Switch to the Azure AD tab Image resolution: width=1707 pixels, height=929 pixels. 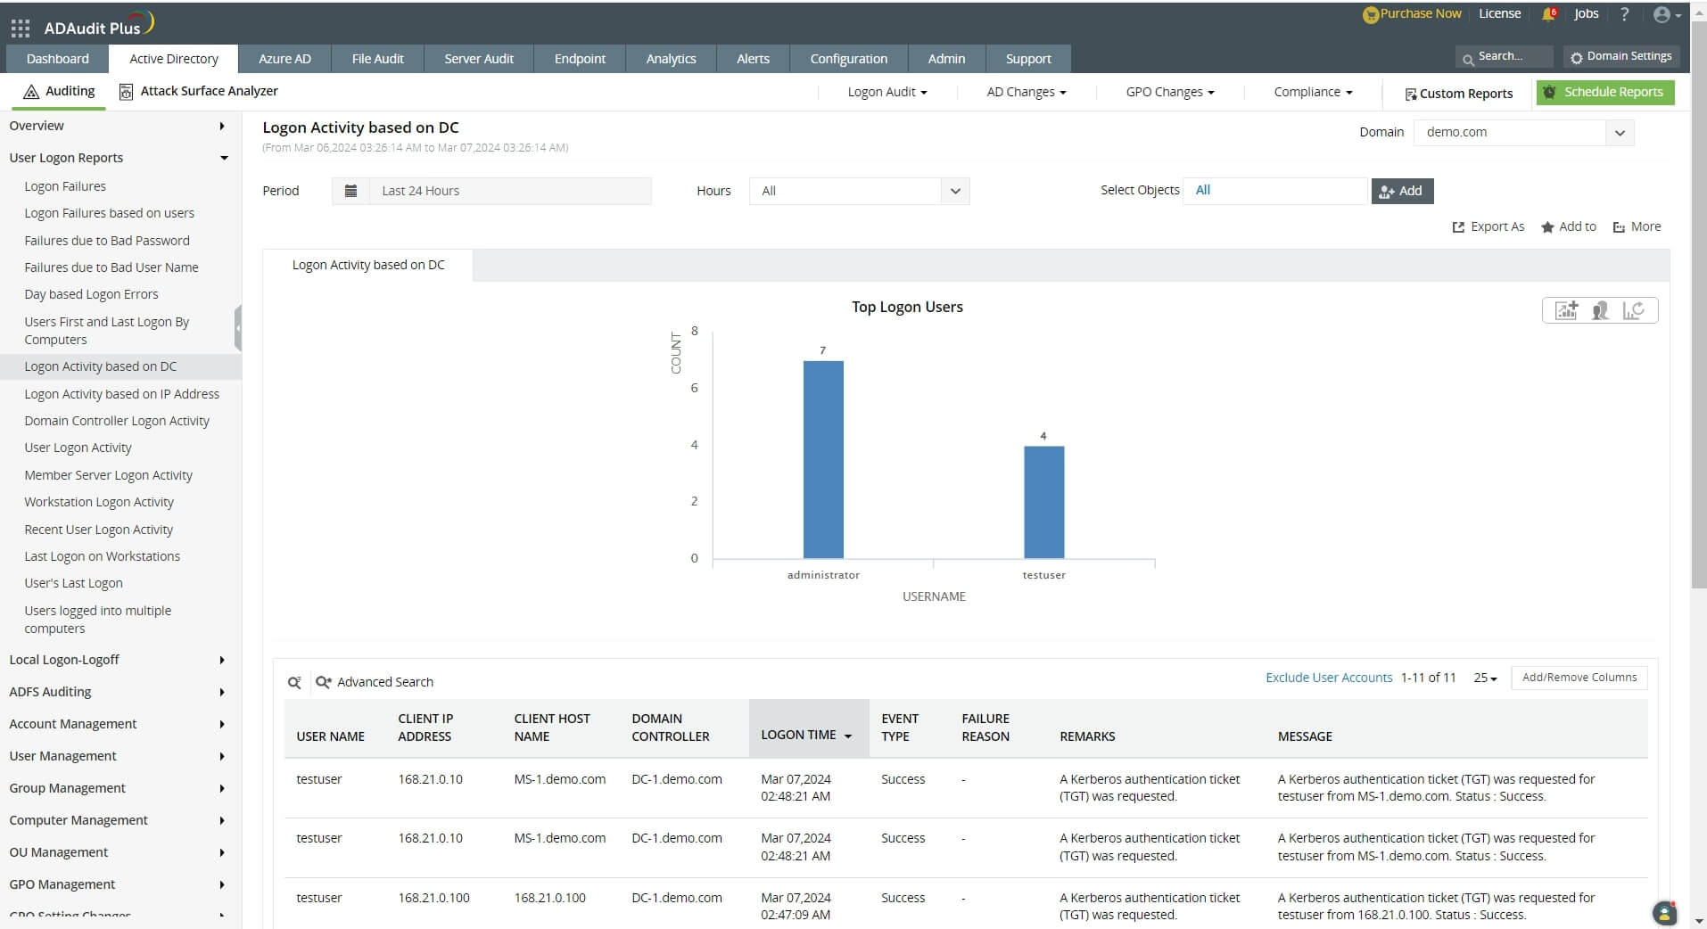coord(284,59)
